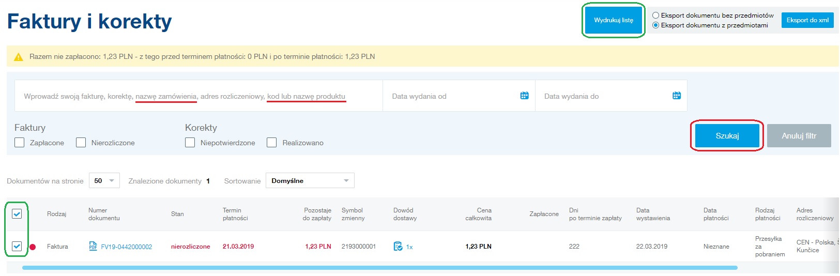
Task: Select Eksport dokumentu z przedmiotami option
Action: tap(655, 25)
